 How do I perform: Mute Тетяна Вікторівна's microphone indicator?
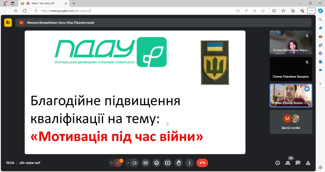tap(307, 36)
